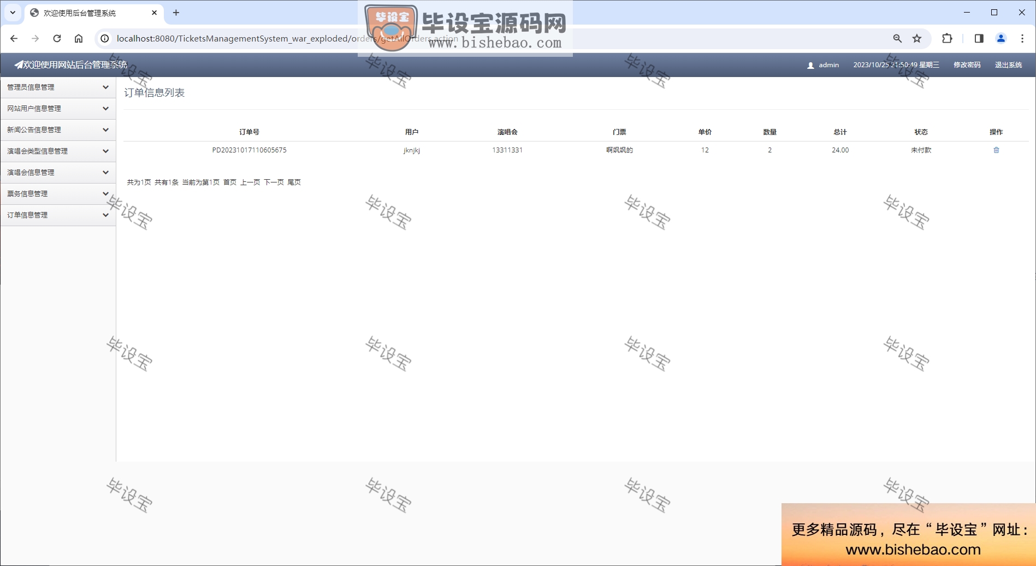
Task: Expand 新闻公告信息管理 menu
Action: [58, 130]
